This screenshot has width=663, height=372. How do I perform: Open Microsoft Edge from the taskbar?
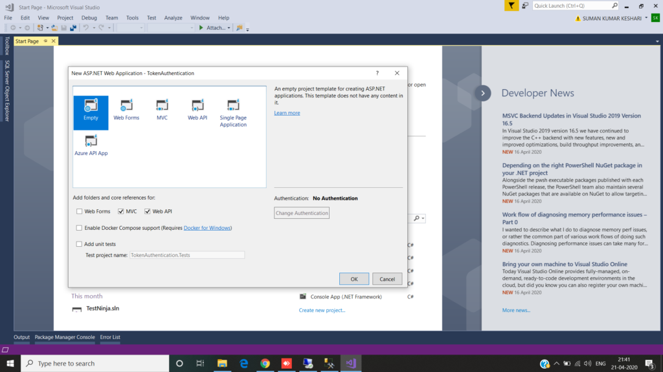[x=244, y=363]
